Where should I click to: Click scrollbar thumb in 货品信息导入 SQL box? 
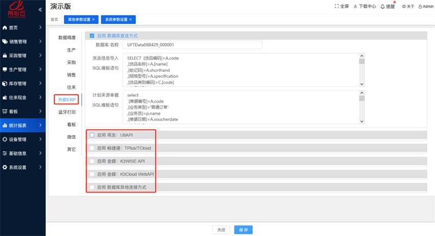[362, 61]
